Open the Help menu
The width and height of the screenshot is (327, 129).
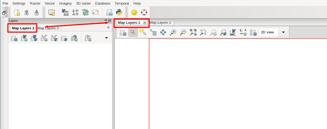pos(137,3)
